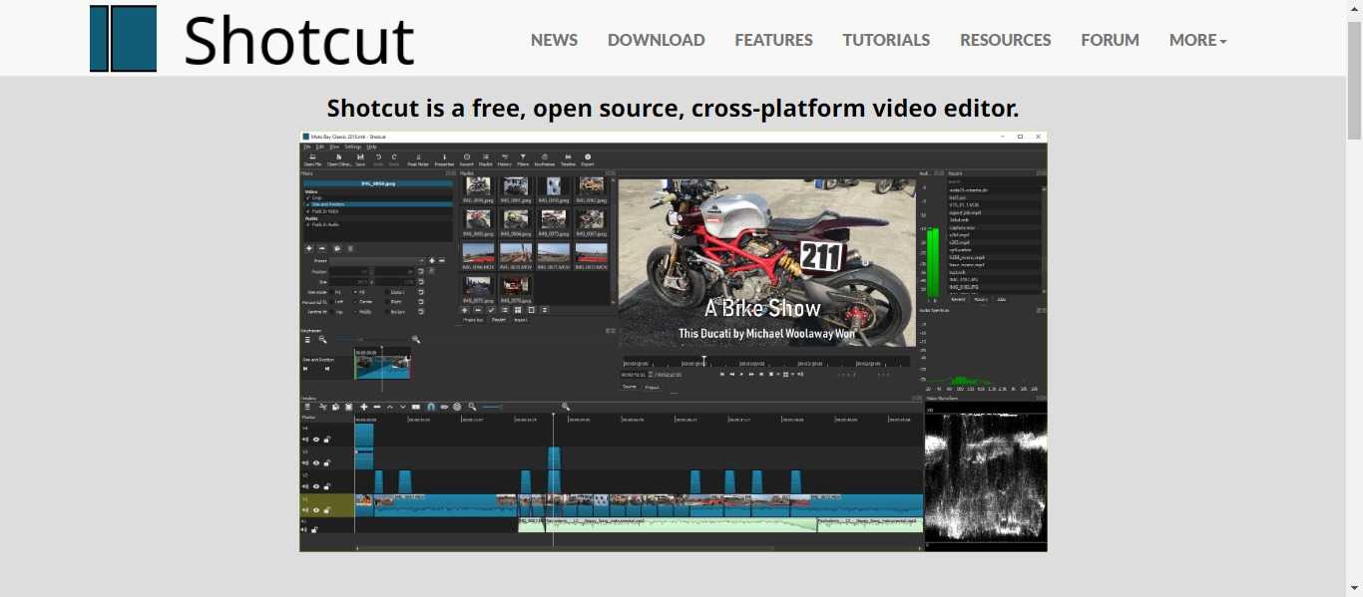Navigate to RESOURCES

point(1006,40)
